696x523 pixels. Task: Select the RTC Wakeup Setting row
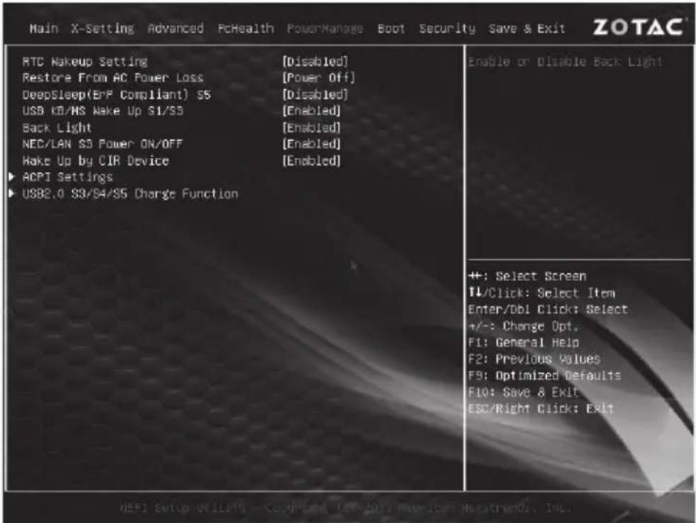tap(85, 62)
